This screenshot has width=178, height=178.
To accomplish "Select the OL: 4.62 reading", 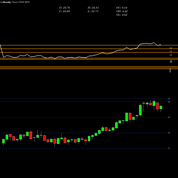I will click(x=122, y=15).
